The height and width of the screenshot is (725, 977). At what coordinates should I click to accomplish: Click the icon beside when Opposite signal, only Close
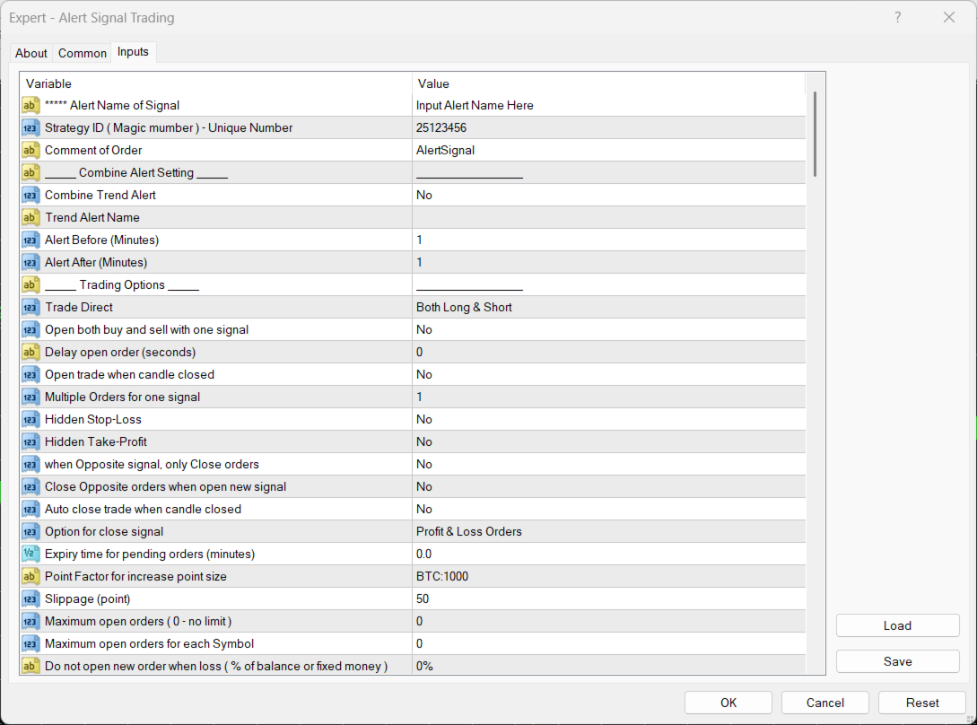pos(30,465)
